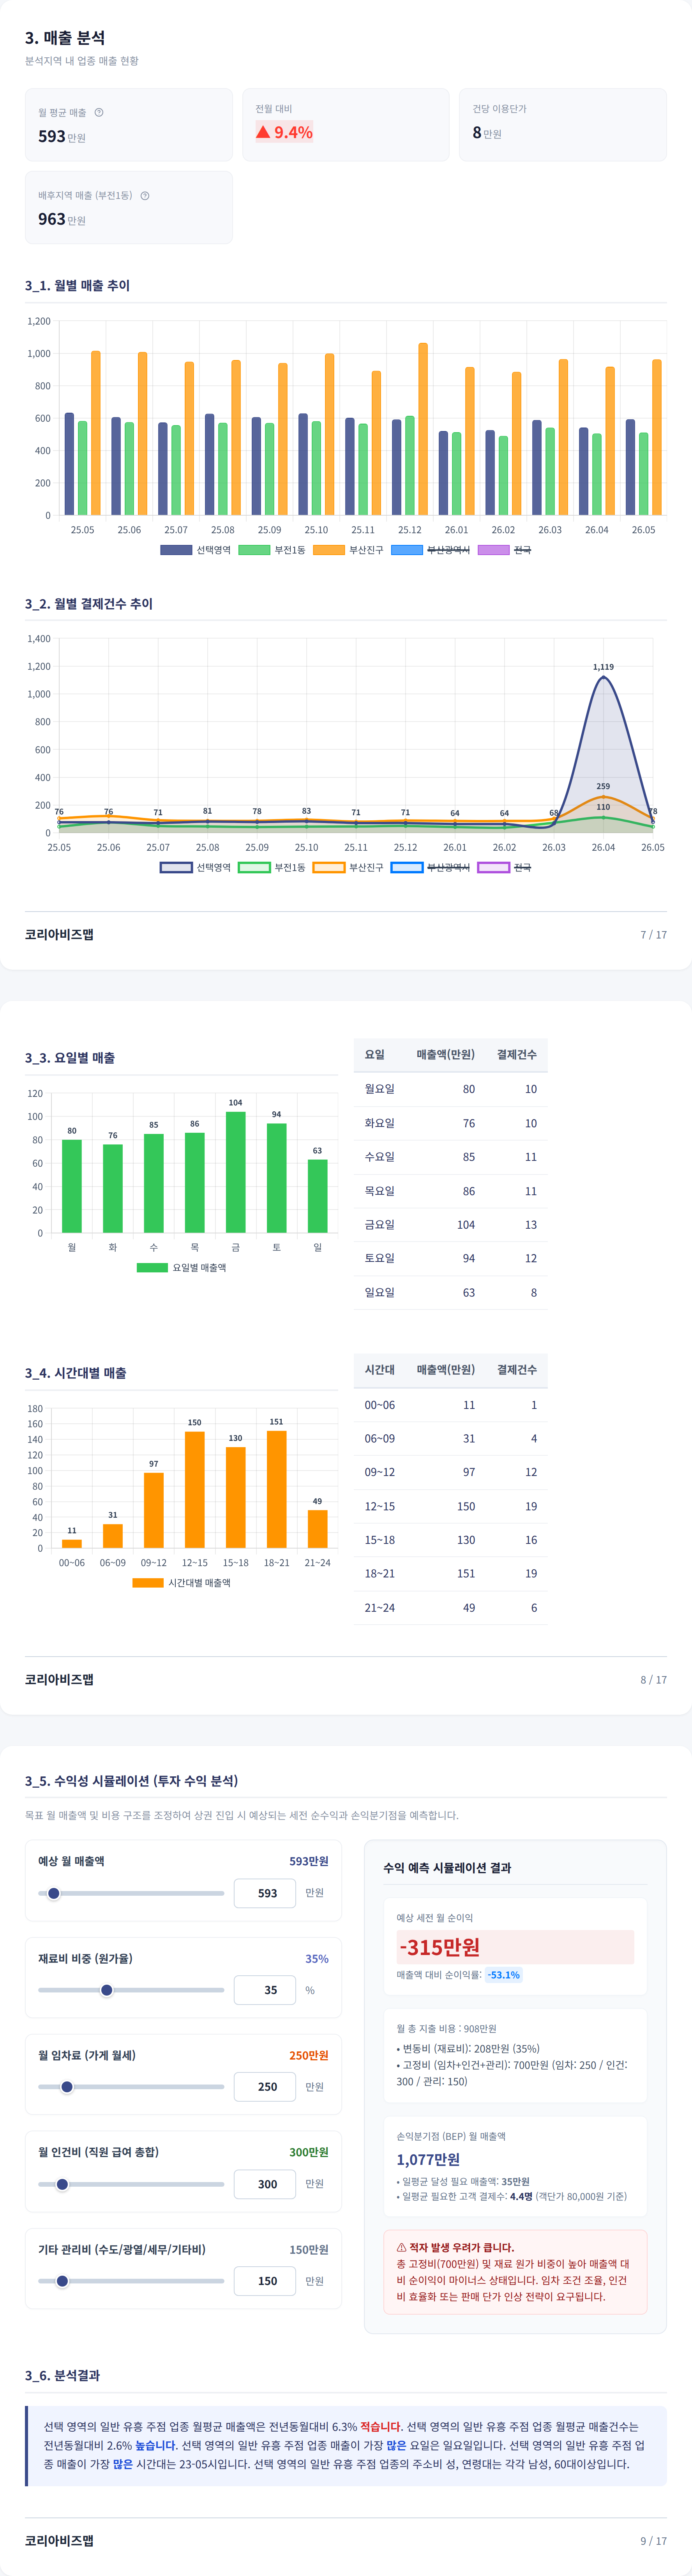Viewport: 692px width, 2576px height.
Task: Adjust the 재료비 비중 (원가율) slider
Action: (131, 1990)
